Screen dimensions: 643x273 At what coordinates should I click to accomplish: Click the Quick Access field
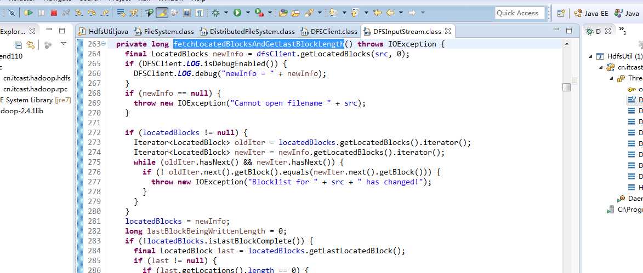(x=520, y=13)
